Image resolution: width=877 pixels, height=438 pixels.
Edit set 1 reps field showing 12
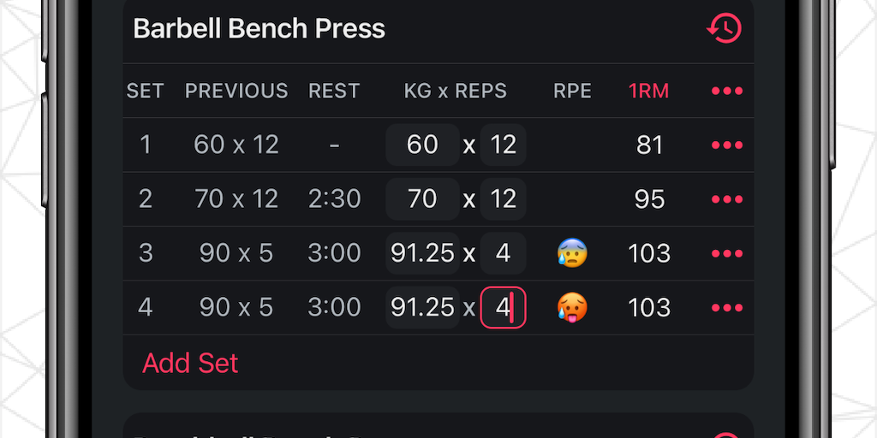pos(503,145)
